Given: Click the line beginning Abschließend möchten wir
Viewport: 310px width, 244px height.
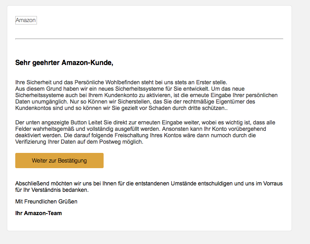Looking at the screenshot, I should [149, 183].
